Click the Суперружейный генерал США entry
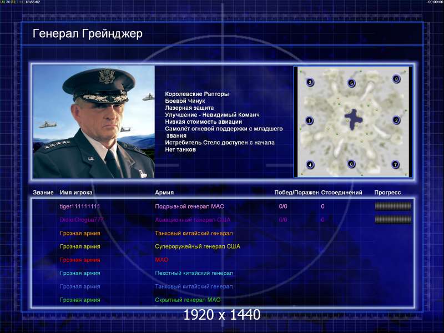Viewport: 444px width, 333px height. [198, 246]
